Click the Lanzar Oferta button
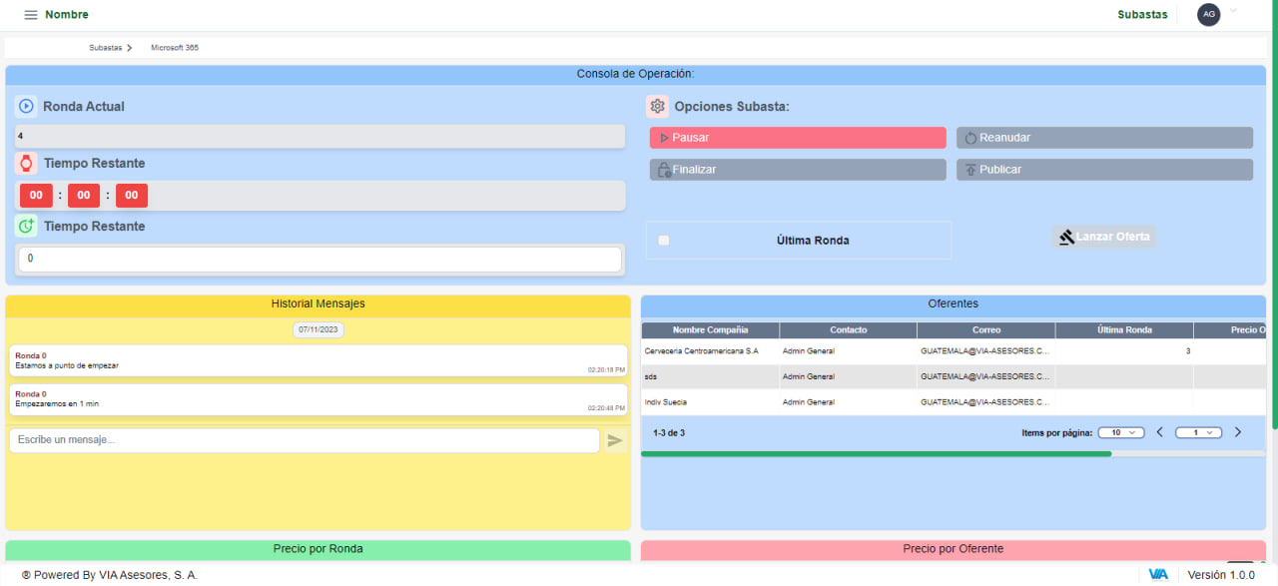The width and height of the screenshot is (1278, 586). click(1104, 237)
